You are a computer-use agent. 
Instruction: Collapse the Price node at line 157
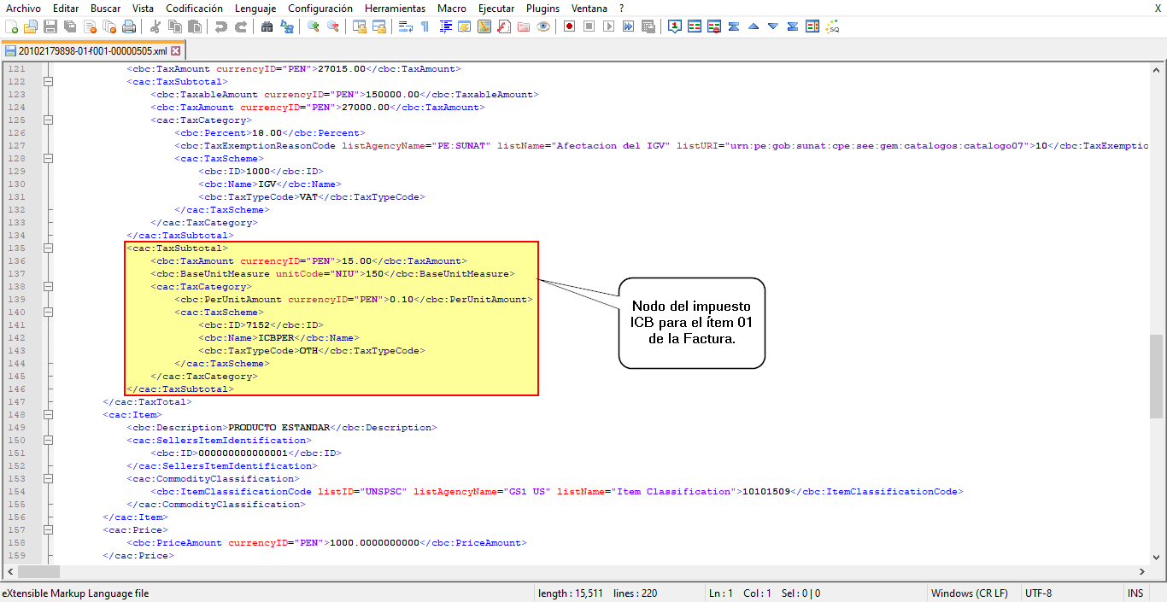48,530
